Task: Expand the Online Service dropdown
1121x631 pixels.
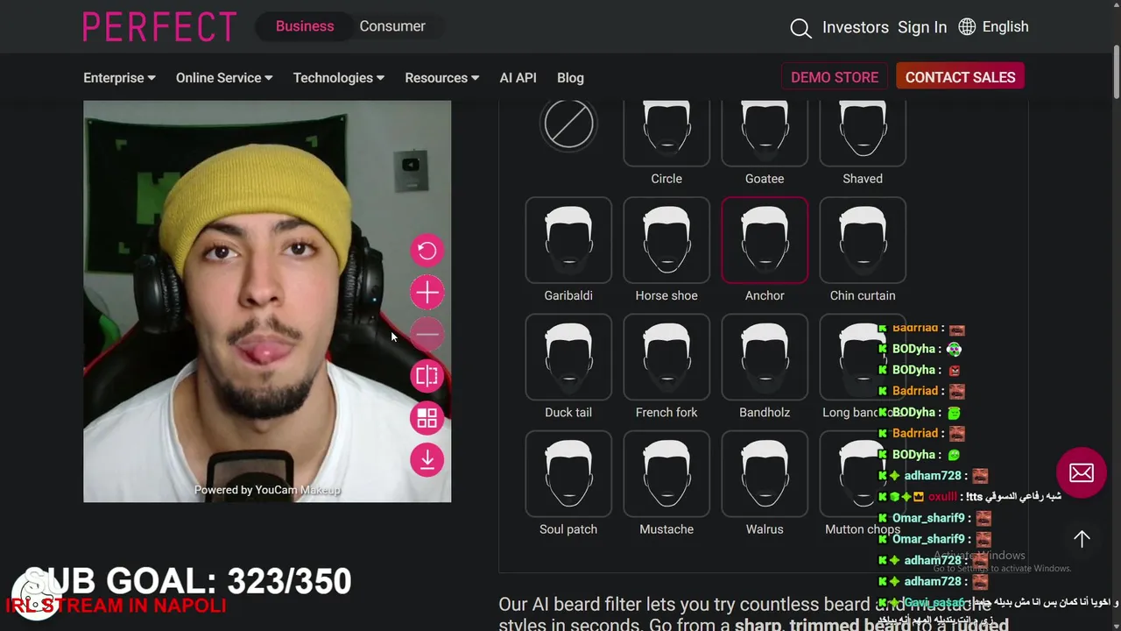Action: point(224,78)
